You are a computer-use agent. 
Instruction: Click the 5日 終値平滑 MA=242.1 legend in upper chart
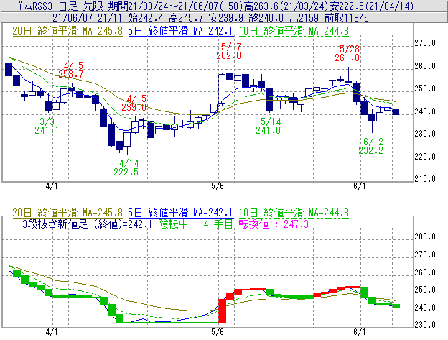pos(181,31)
